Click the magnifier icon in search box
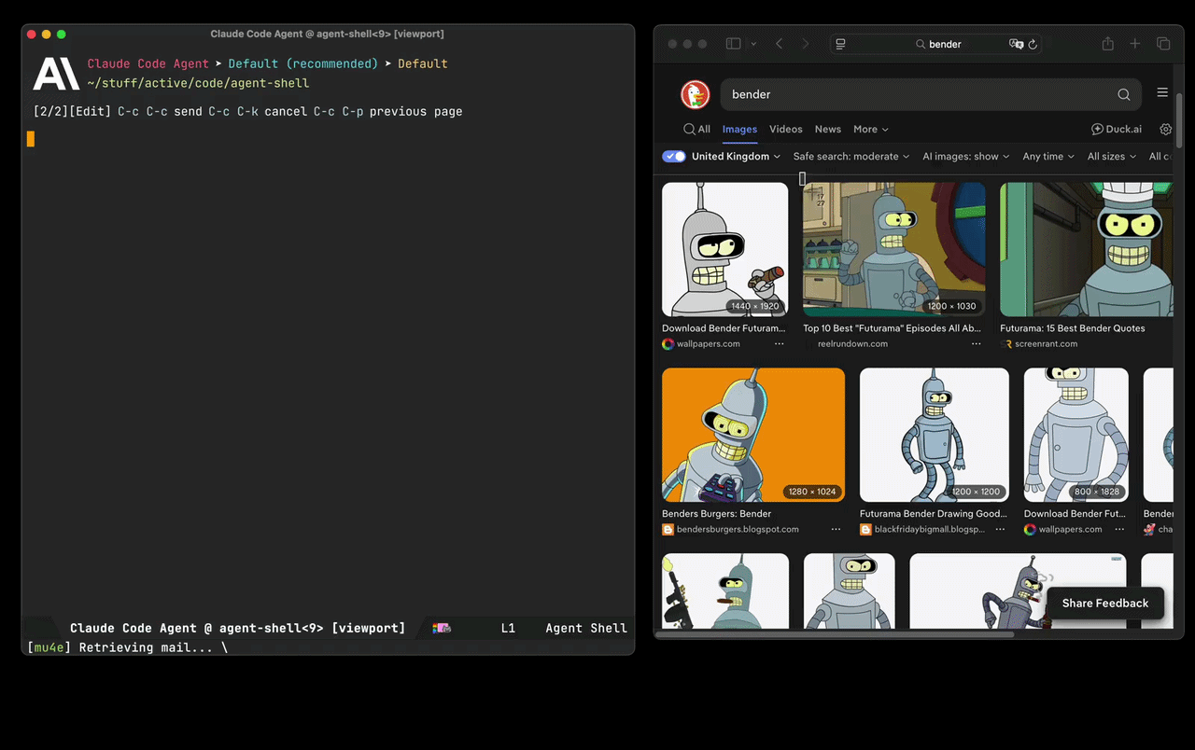1195x750 pixels. pos(1124,94)
